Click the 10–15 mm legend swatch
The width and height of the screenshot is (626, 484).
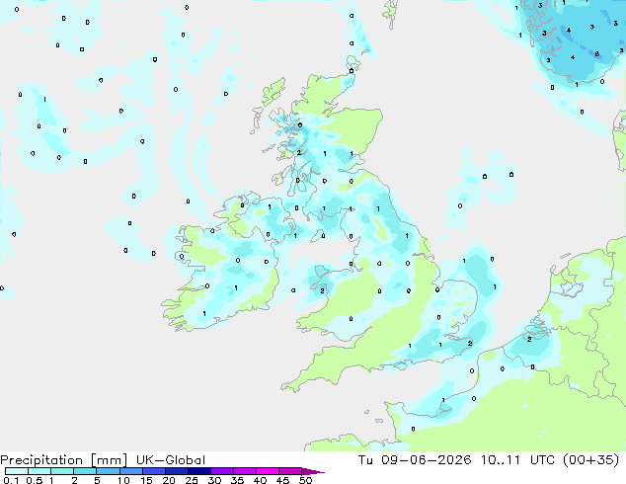(x=131, y=471)
